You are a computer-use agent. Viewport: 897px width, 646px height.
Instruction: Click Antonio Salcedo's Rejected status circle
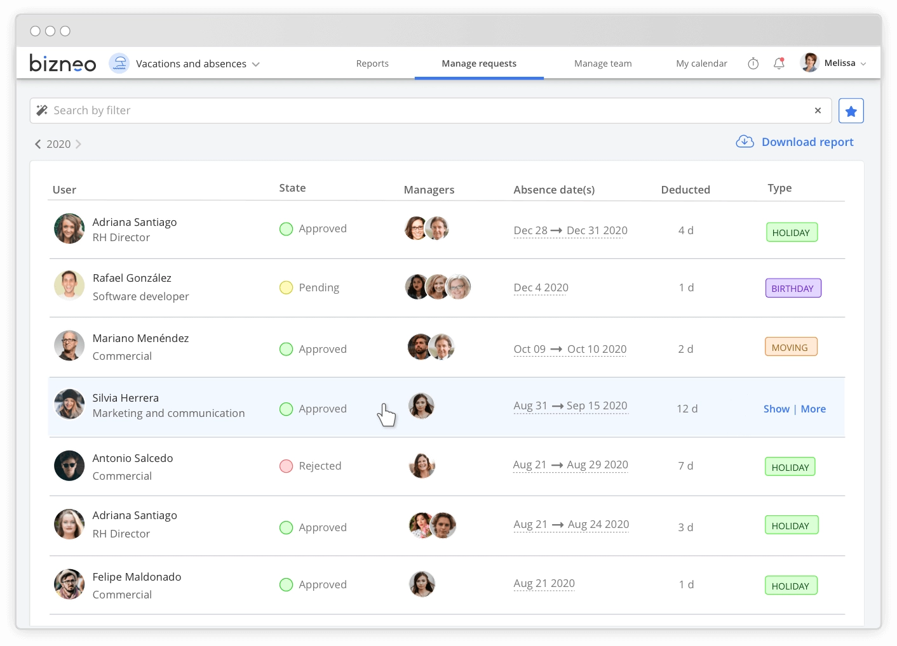pos(286,466)
